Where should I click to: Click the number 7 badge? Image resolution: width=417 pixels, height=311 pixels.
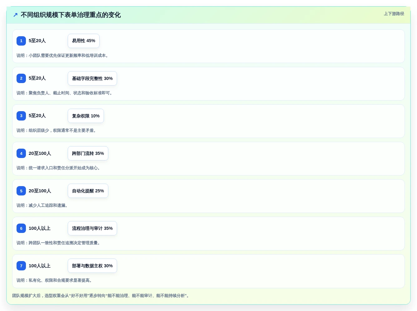point(21,266)
